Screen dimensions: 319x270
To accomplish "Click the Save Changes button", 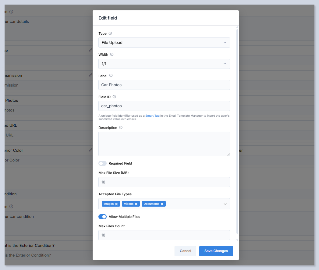I will 216,251.
